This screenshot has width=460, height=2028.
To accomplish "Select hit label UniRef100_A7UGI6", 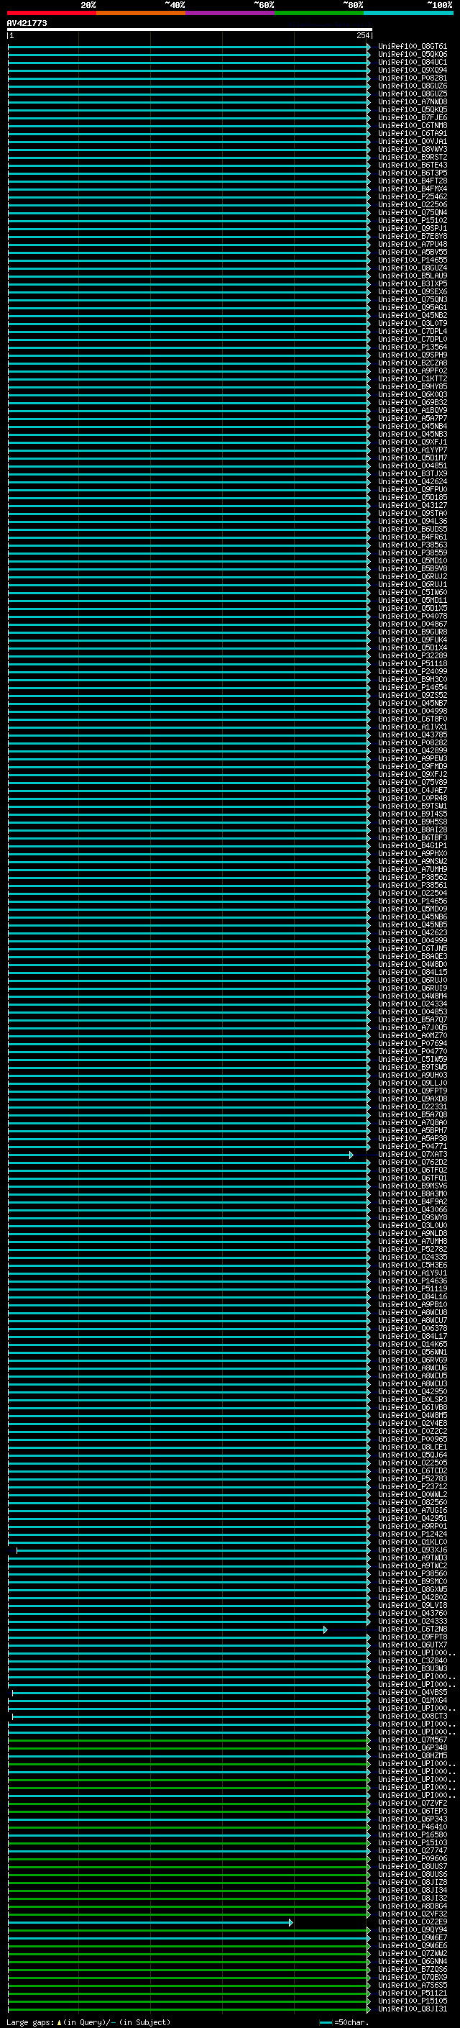I will 412,1510.
